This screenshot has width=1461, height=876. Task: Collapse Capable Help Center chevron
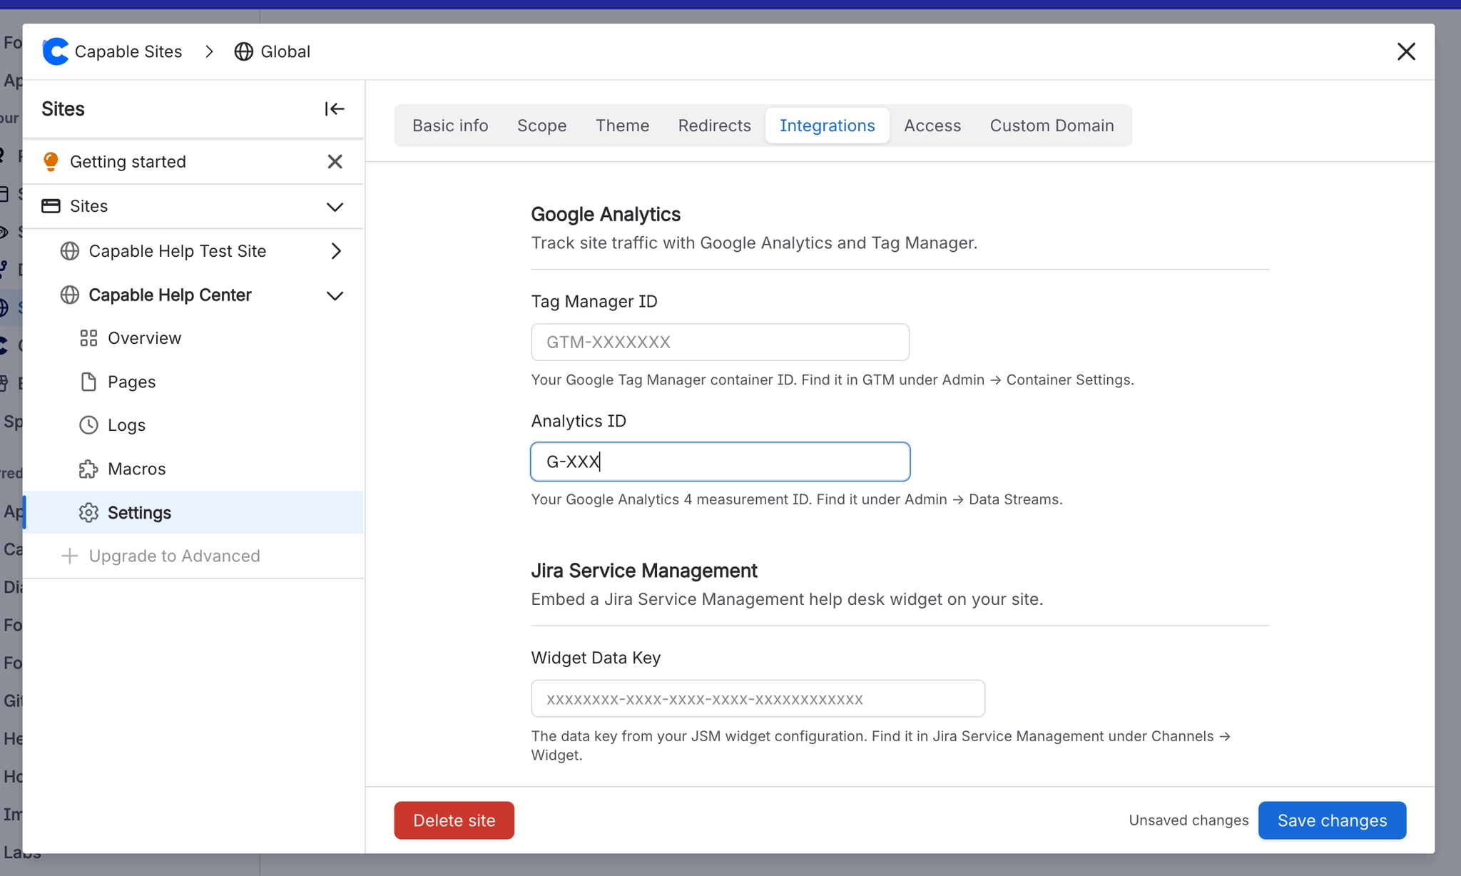coord(335,295)
